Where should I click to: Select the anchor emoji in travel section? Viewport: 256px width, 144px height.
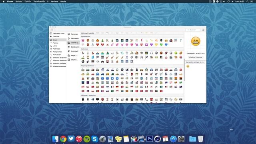171,74
